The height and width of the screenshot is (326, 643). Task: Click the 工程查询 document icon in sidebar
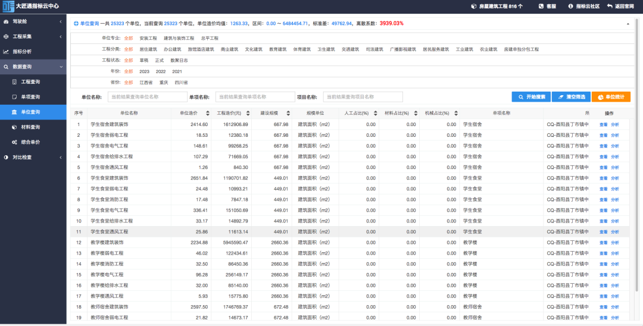(14, 82)
